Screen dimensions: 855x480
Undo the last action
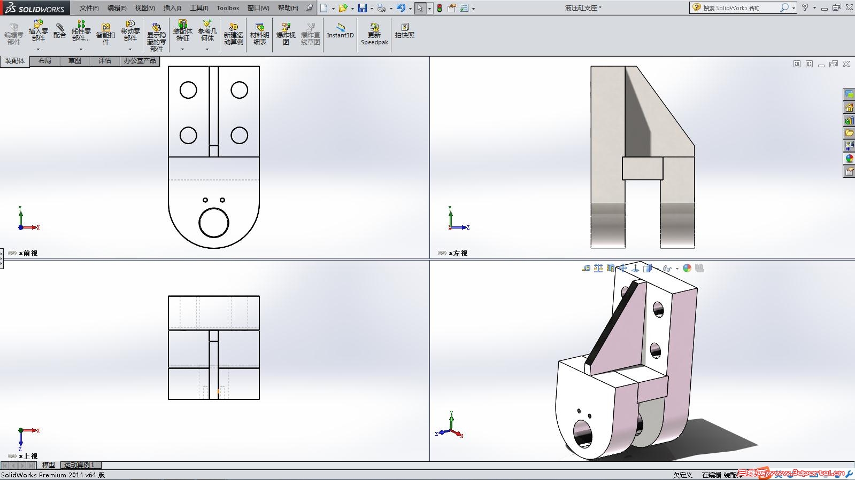tap(400, 8)
